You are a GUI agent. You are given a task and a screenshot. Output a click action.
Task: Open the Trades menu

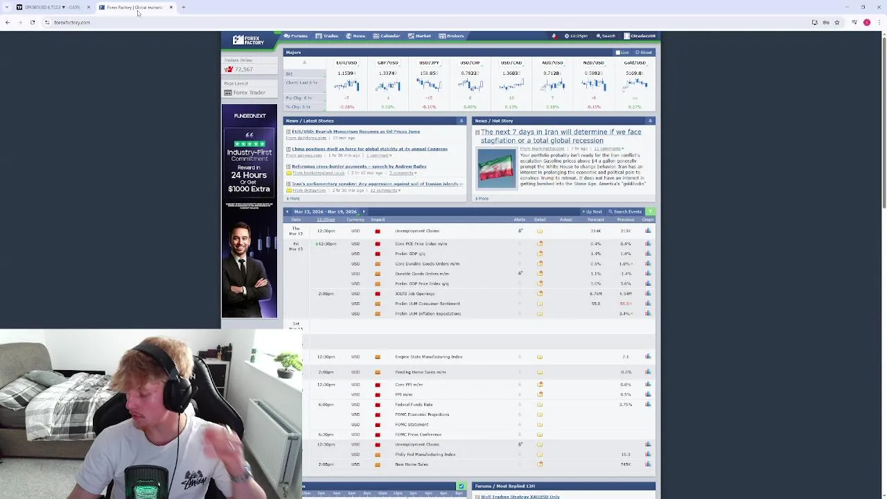(x=327, y=36)
